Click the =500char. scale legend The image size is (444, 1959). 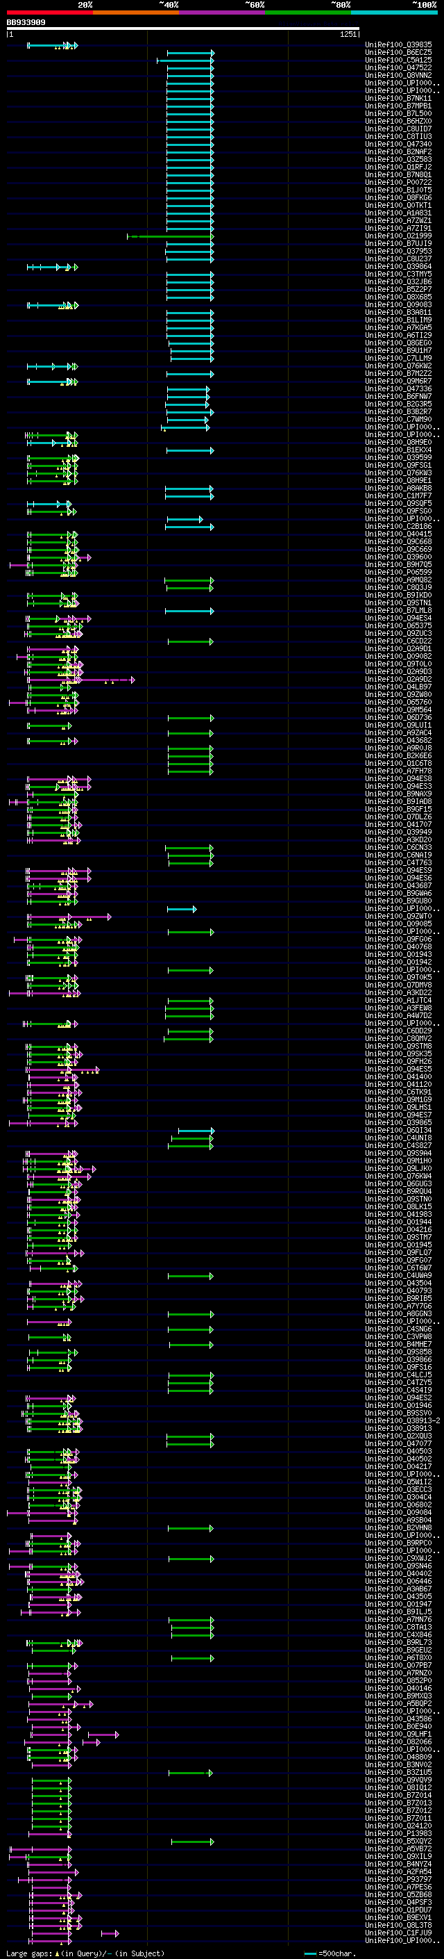[330, 1953]
